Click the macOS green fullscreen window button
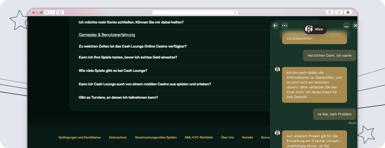 [41, 13]
